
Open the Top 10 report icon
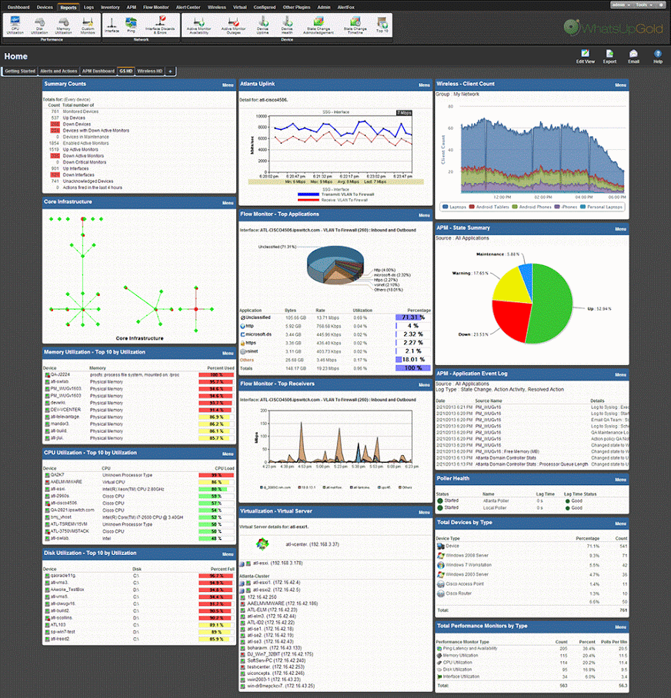382,25
